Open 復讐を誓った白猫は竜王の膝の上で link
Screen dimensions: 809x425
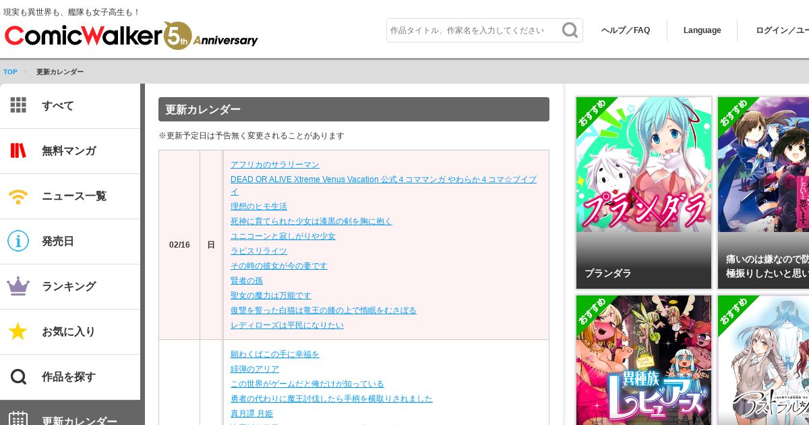[x=324, y=310]
